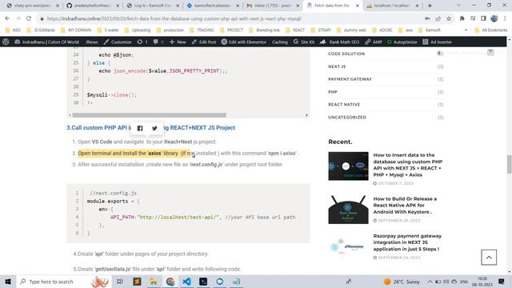Bookmark this page with star icon
This screenshot has height=288, width=512.
click(449, 18)
